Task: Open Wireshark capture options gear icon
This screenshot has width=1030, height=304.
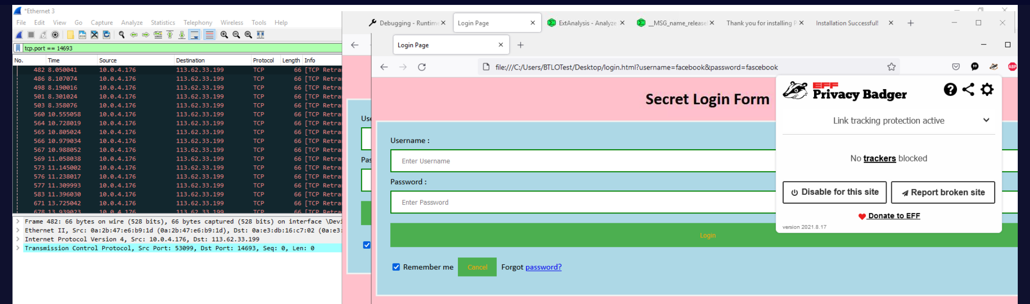Action: (x=55, y=35)
